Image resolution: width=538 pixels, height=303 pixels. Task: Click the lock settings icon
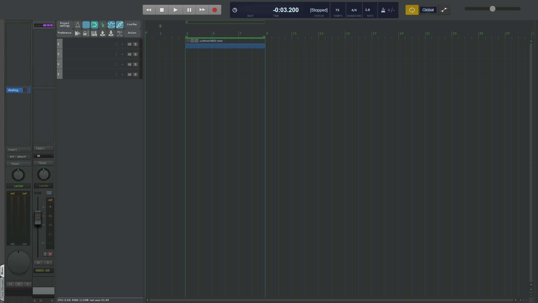tap(85, 33)
